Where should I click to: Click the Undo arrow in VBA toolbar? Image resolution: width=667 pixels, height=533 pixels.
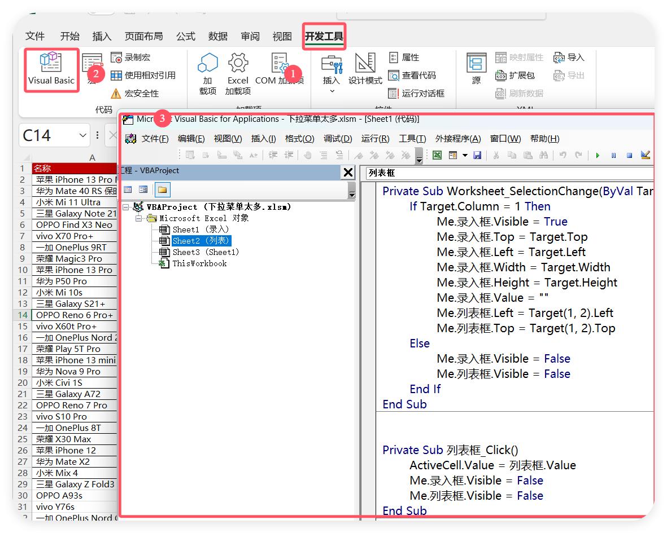[x=563, y=156]
